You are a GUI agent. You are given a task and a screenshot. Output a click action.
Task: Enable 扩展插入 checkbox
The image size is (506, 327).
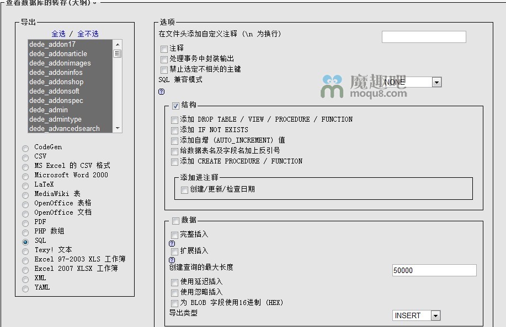(174, 252)
